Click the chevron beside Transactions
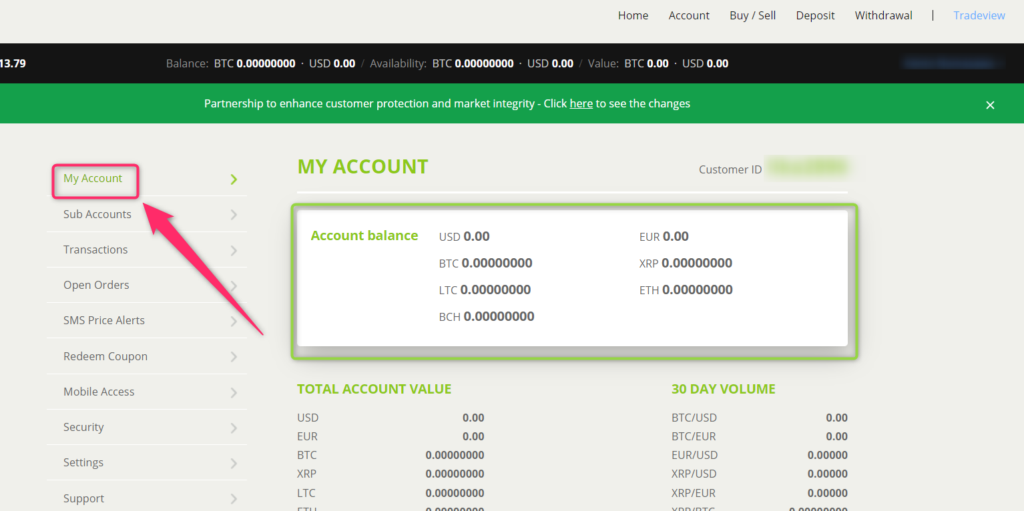The width and height of the screenshot is (1024, 511). pos(234,250)
